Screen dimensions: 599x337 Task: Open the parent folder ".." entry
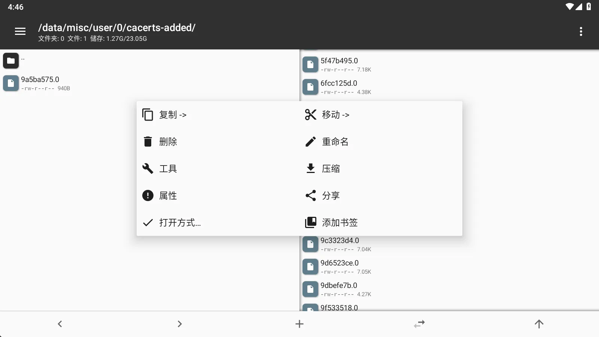[x=11, y=61]
